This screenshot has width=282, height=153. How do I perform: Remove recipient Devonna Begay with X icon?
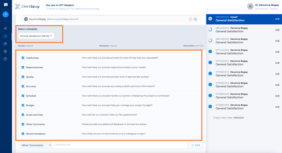[195, 19]
